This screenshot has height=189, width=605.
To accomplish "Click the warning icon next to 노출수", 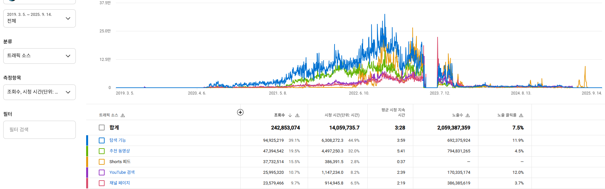I will (x=468, y=116).
